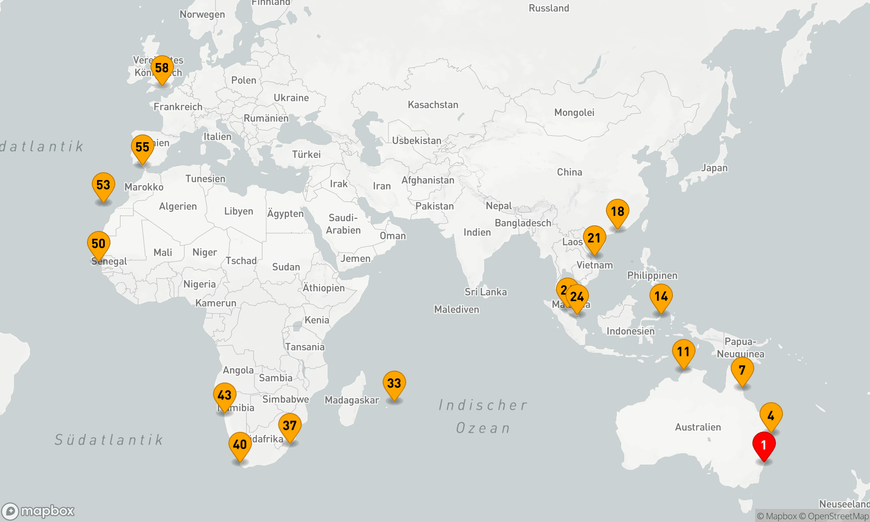Click the red marker numbered 1
870x522 pixels.
[x=764, y=445]
